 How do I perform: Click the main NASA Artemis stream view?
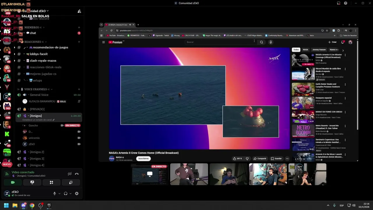(228, 92)
